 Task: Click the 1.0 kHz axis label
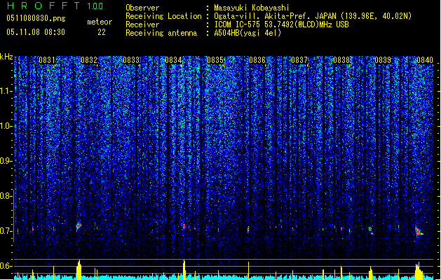pos(6,126)
